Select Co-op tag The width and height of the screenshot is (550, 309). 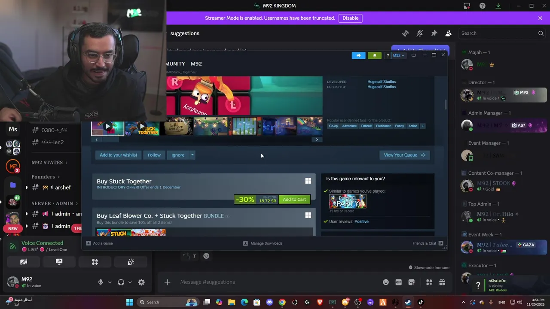coord(333,126)
